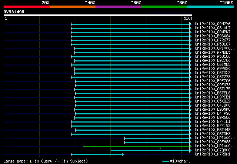
Task: Click the cyan alignment bar for Q9M2Y6
Action: [130, 24]
